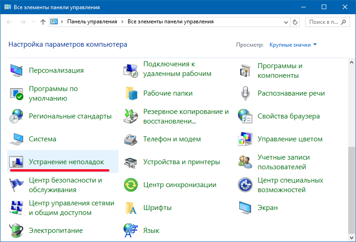Click the Devices and Printers icon

[131, 162]
